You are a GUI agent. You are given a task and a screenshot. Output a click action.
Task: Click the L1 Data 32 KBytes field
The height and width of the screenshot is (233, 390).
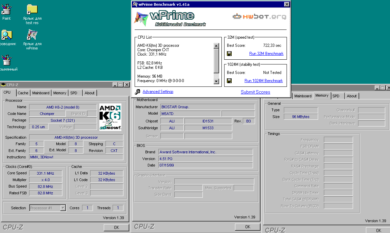pyautogui.click(x=107, y=173)
